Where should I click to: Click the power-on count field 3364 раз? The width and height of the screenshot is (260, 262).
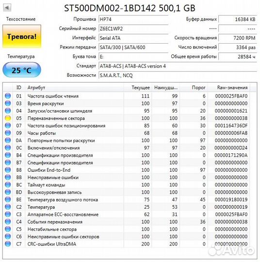pyautogui.click(x=238, y=48)
